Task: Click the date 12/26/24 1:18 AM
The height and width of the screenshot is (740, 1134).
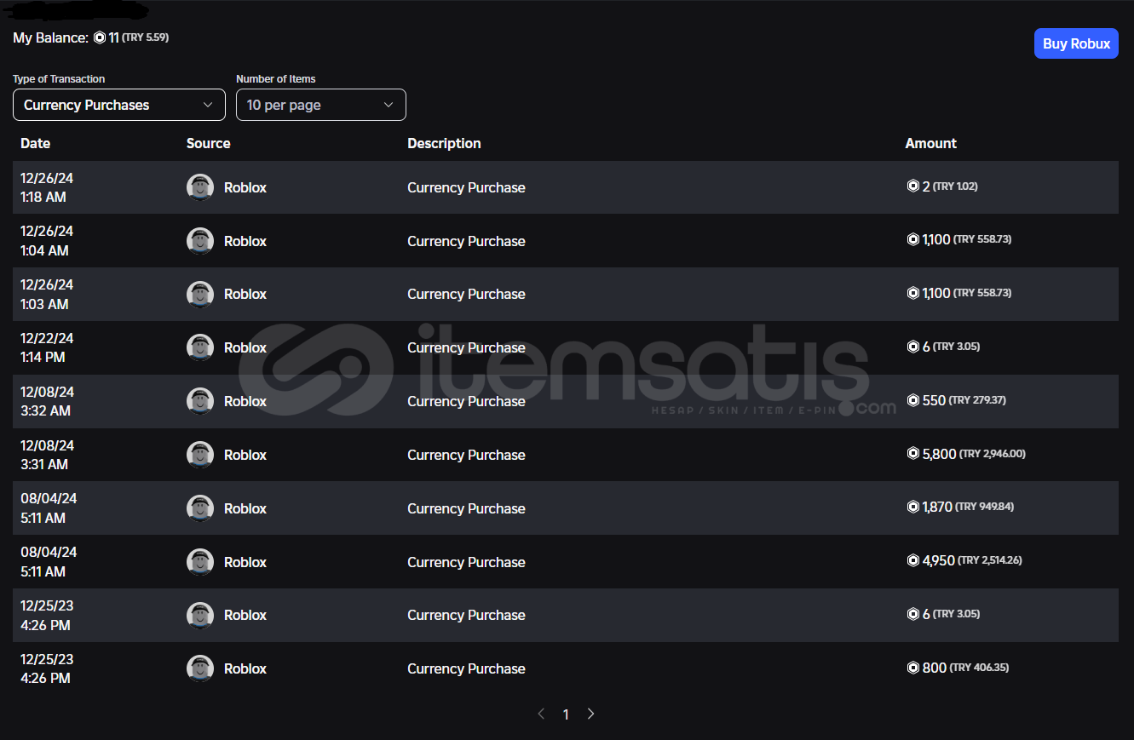Action: (47, 187)
